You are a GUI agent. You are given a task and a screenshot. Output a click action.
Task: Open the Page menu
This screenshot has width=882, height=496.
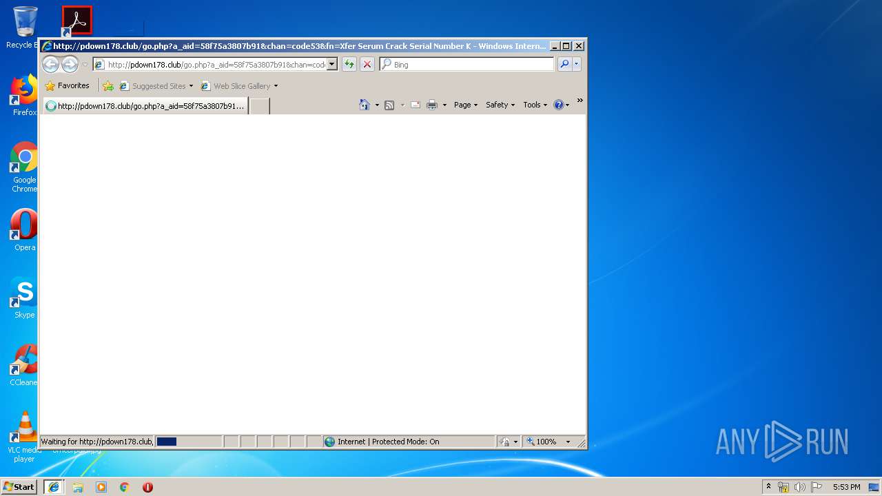[466, 105]
